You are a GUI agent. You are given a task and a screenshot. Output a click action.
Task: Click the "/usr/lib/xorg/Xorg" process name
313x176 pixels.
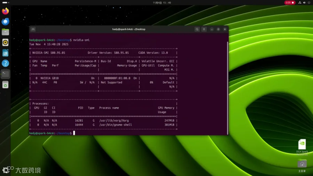click(x=114, y=121)
